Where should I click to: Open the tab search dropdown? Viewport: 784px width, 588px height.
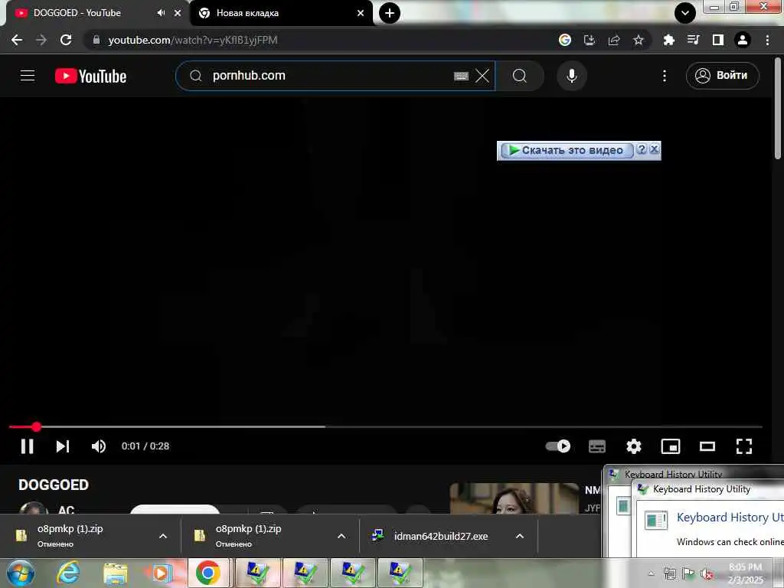[x=685, y=13]
